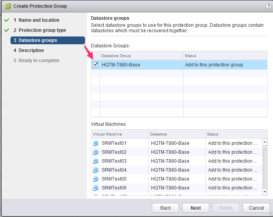Click the Create Protection Group title icon
Screen dimensions: 273x217
pos(7,6)
